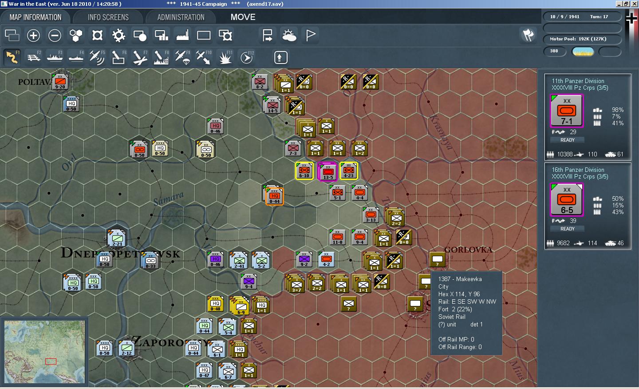
Task: Zoom in with the plus icon
Action: (33, 35)
